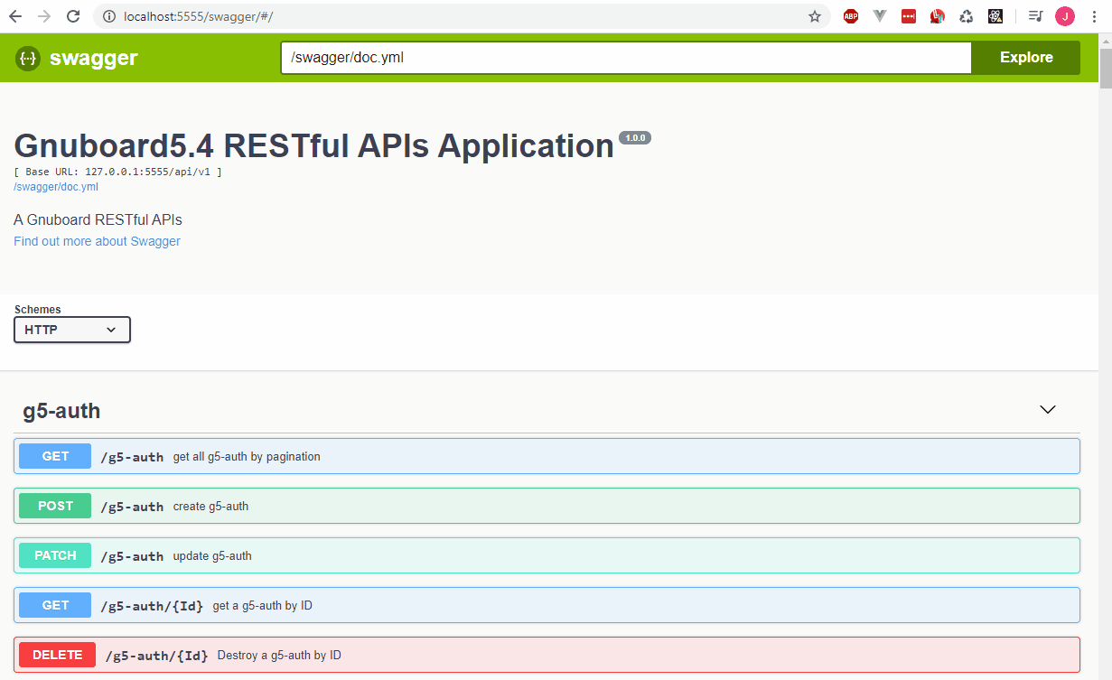Expand GET /g5-auth get all by pagination
Viewport: 1112px width, 680px height.
point(547,456)
